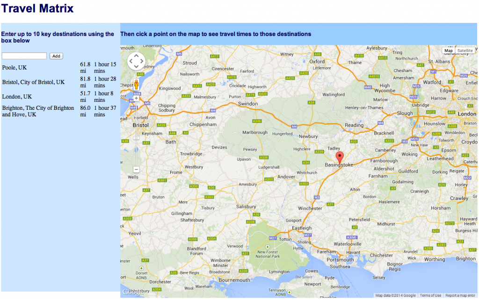
Task: Click Crawley on the map
Action: pyautogui.click(x=459, y=199)
